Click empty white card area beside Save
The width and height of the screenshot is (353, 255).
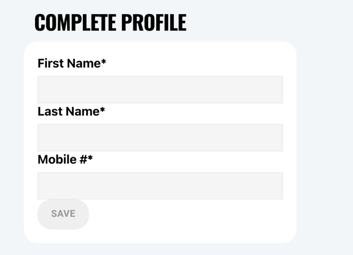coord(186,219)
